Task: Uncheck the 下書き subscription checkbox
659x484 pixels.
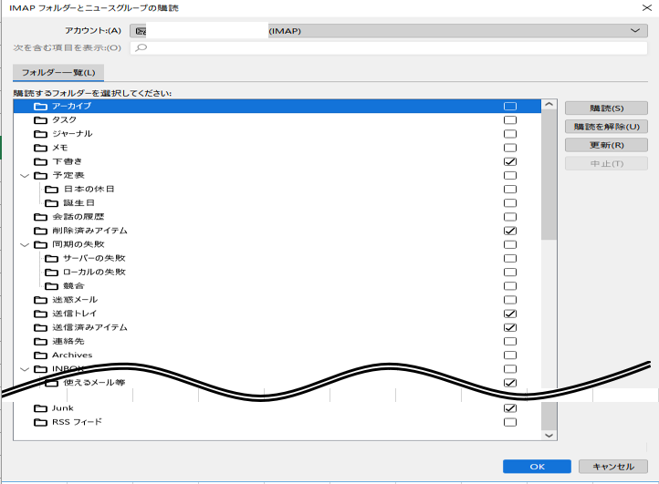Action: [x=510, y=161]
